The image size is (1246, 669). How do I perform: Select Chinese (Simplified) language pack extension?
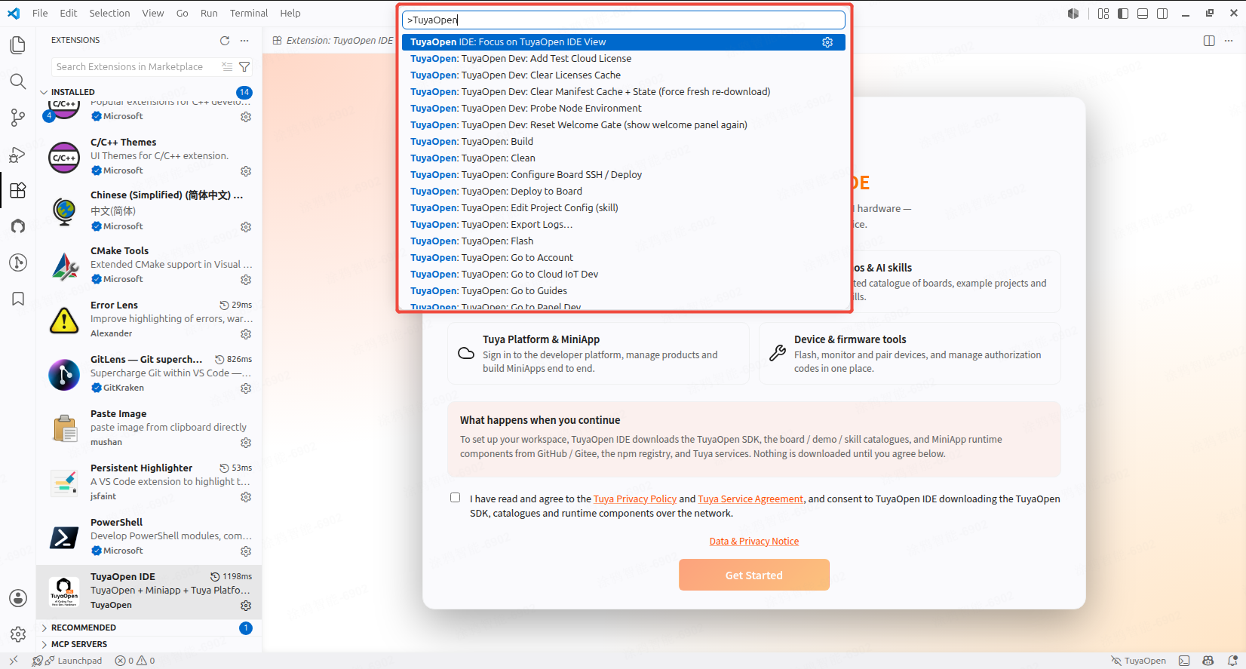pyautogui.click(x=149, y=211)
